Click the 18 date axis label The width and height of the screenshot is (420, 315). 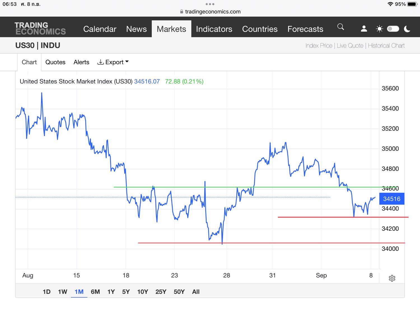tap(126, 276)
